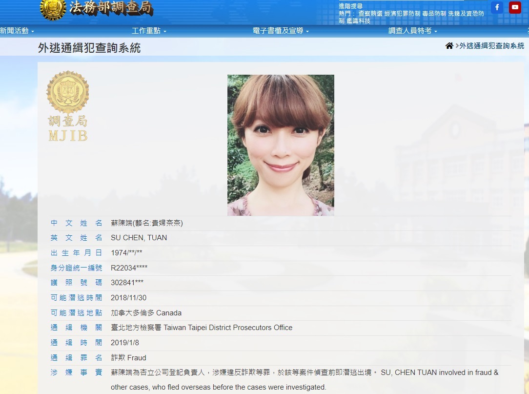Viewport: 529px width, 394px height.
Task: Click the 外逃通緝犯查詢系統 breadcrumb link
Action: point(492,46)
